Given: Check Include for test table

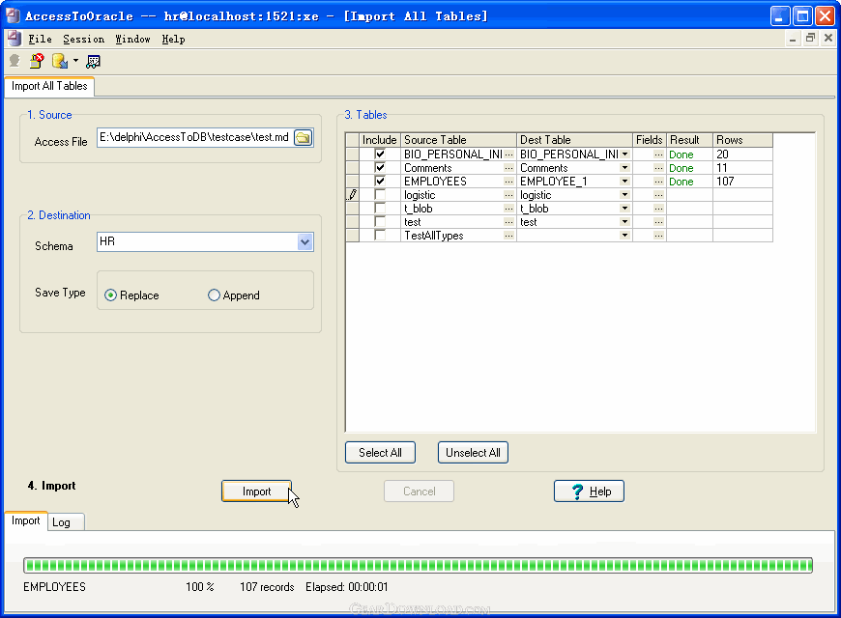Looking at the screenshot, I should (x=380, y=221).
